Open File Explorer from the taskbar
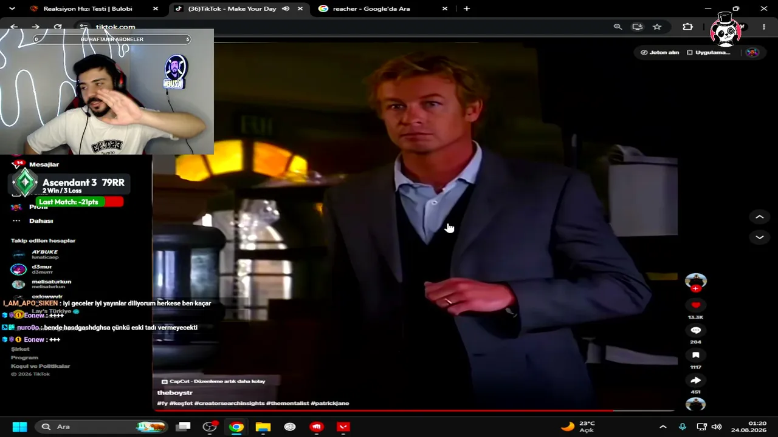 pos(263,427)
